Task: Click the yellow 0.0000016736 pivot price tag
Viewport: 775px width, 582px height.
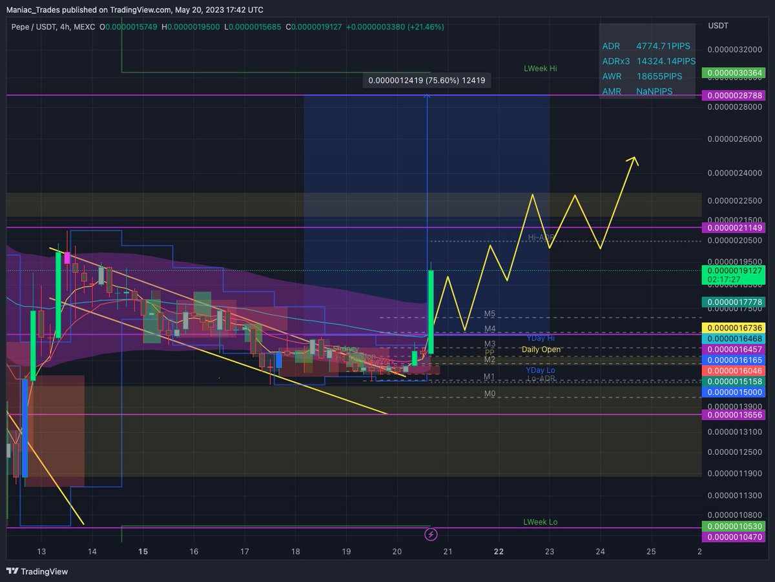Action: point(733,327)
